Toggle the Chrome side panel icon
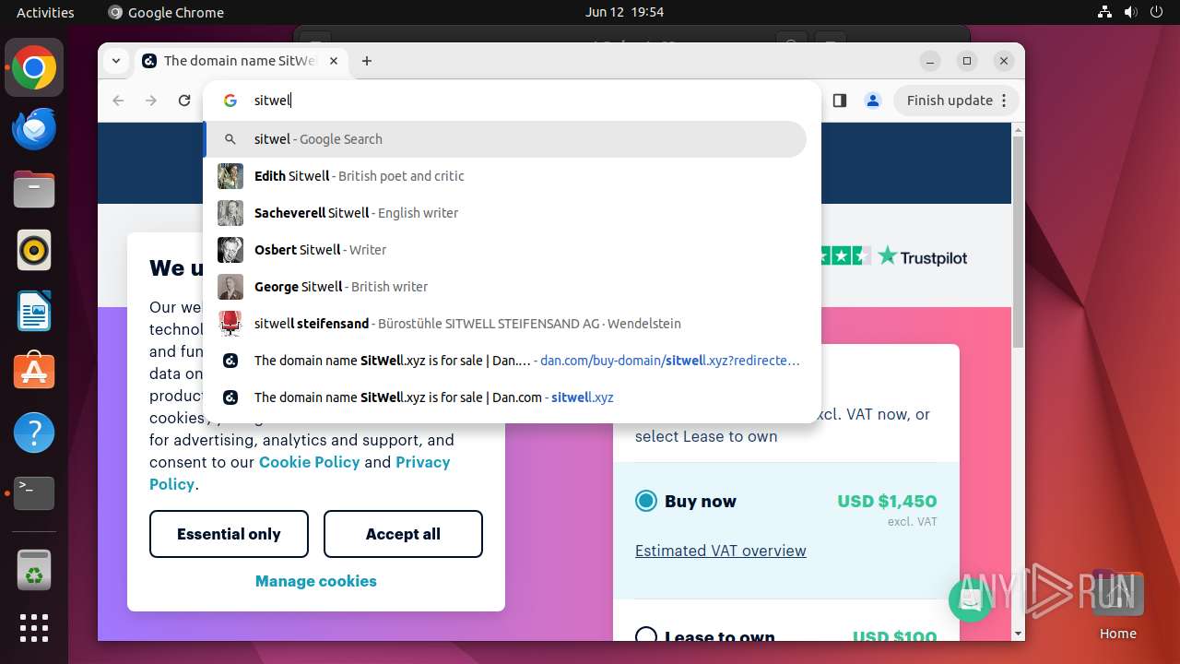This screenshot has height=664, width=1180. (839, 101)
